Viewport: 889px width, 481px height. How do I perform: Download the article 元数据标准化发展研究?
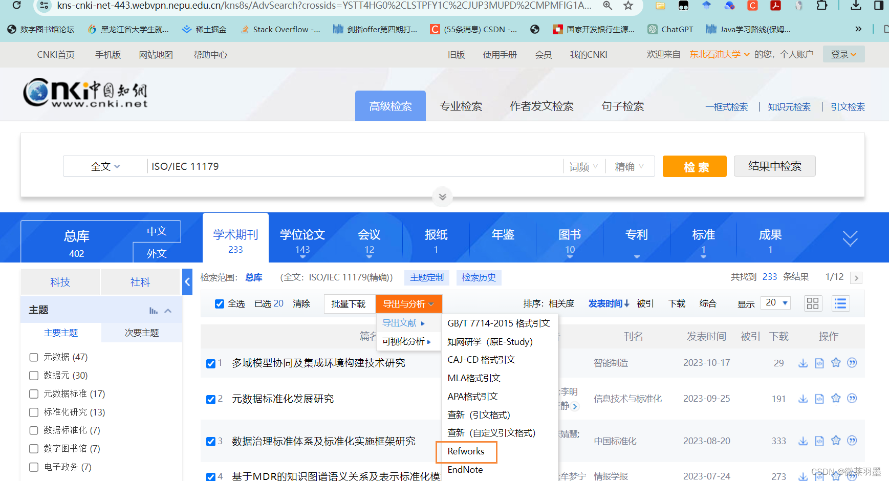click(x=803, y=399)
